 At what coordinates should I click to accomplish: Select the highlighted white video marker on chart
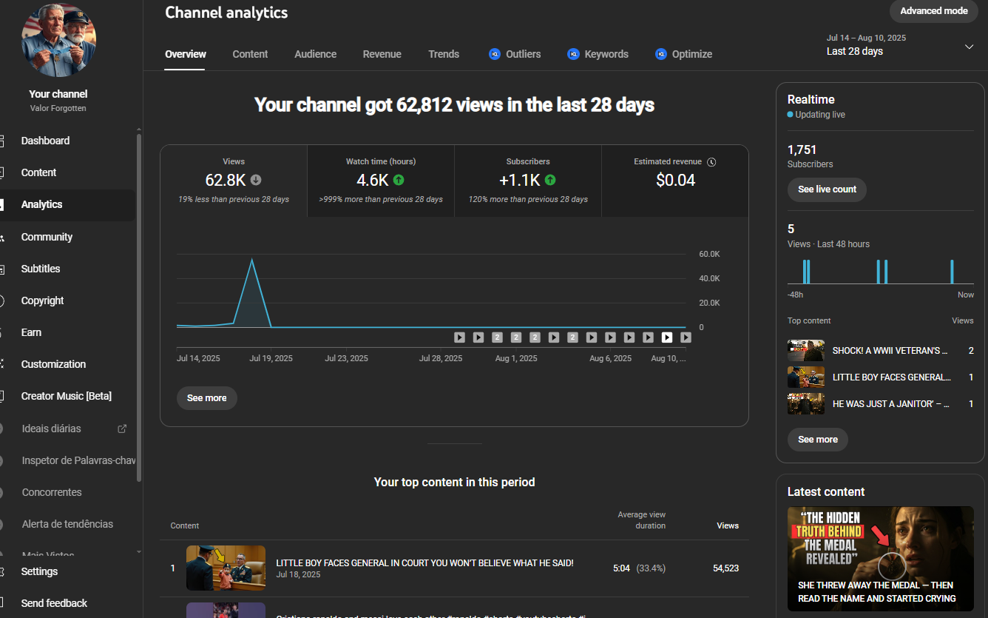(x=667, y=337)
